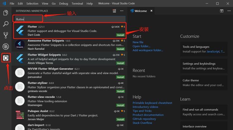The width and height of the screenshot is (233, 130).
Task: Click New file link
Action: pos(138,42)
